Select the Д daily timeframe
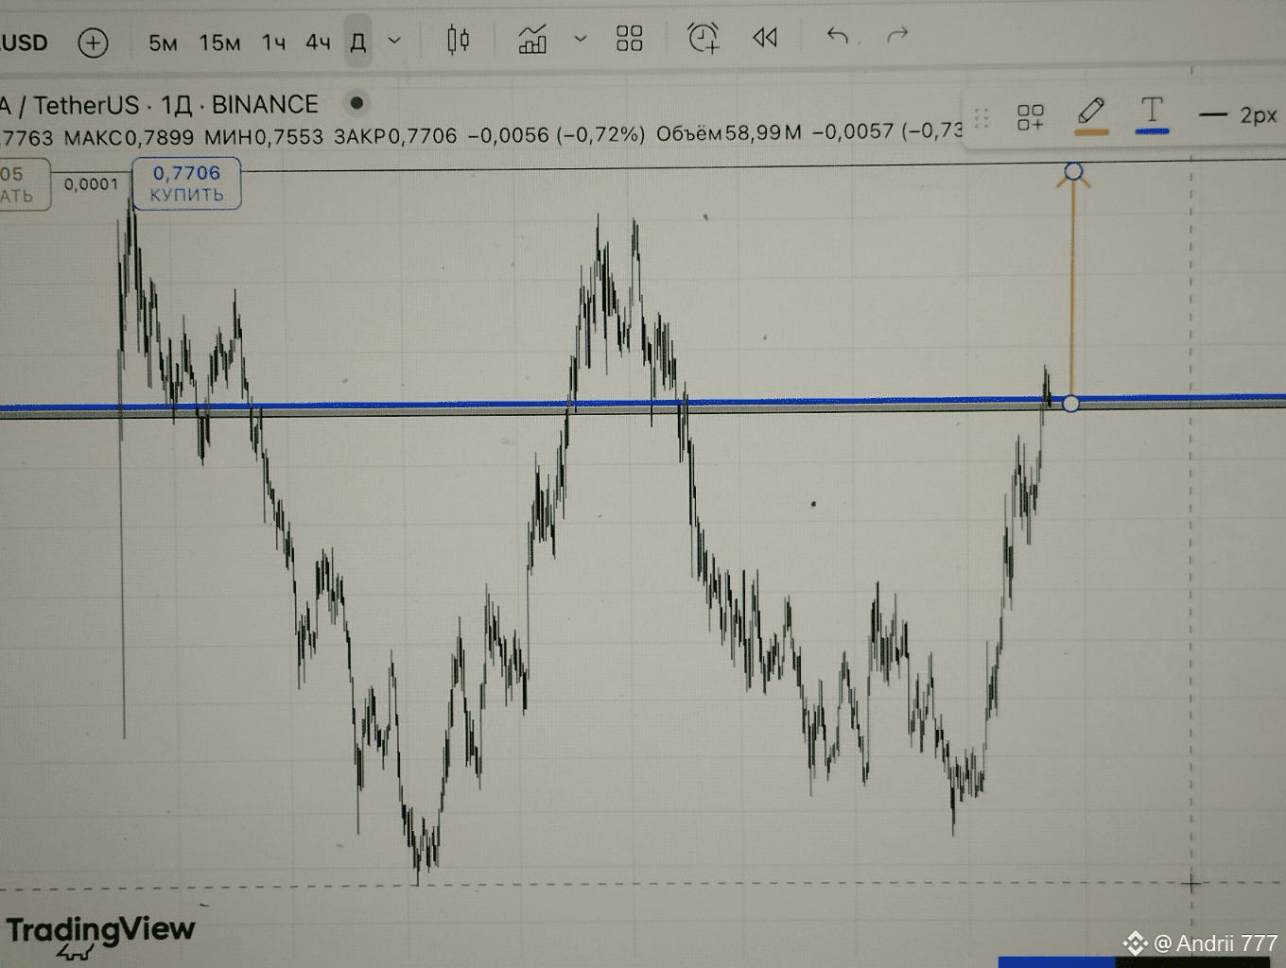The image size is (1286, 968). (357, 43)
